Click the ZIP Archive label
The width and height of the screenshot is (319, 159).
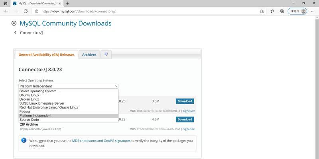click(x=29, y=124)
